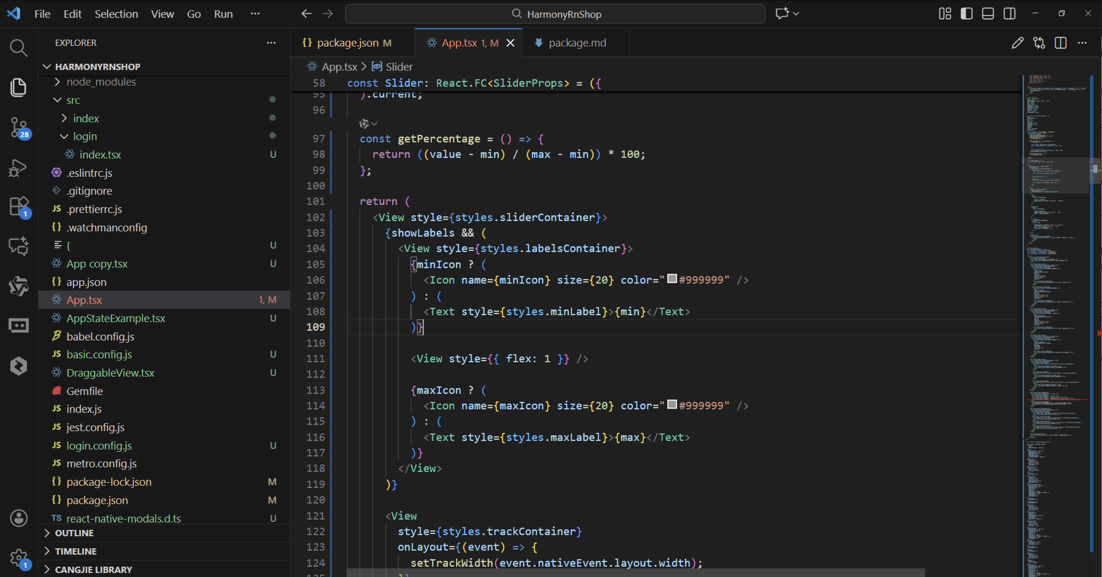This screenshot has height=577, width=1102.
Task: Toggle the Secondary Side Bar visibility
Action: (1009, 14)
